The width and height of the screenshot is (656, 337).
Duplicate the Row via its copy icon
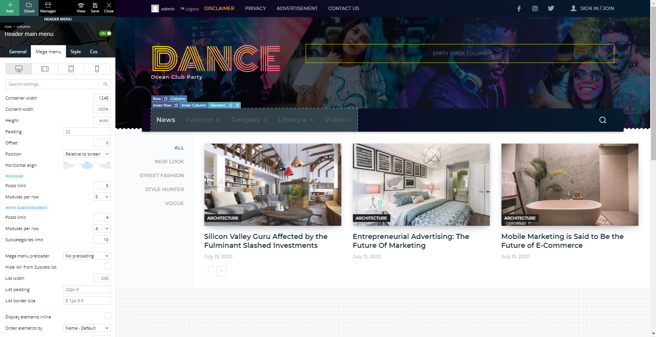pyautogui.click(x=166, y=99)
